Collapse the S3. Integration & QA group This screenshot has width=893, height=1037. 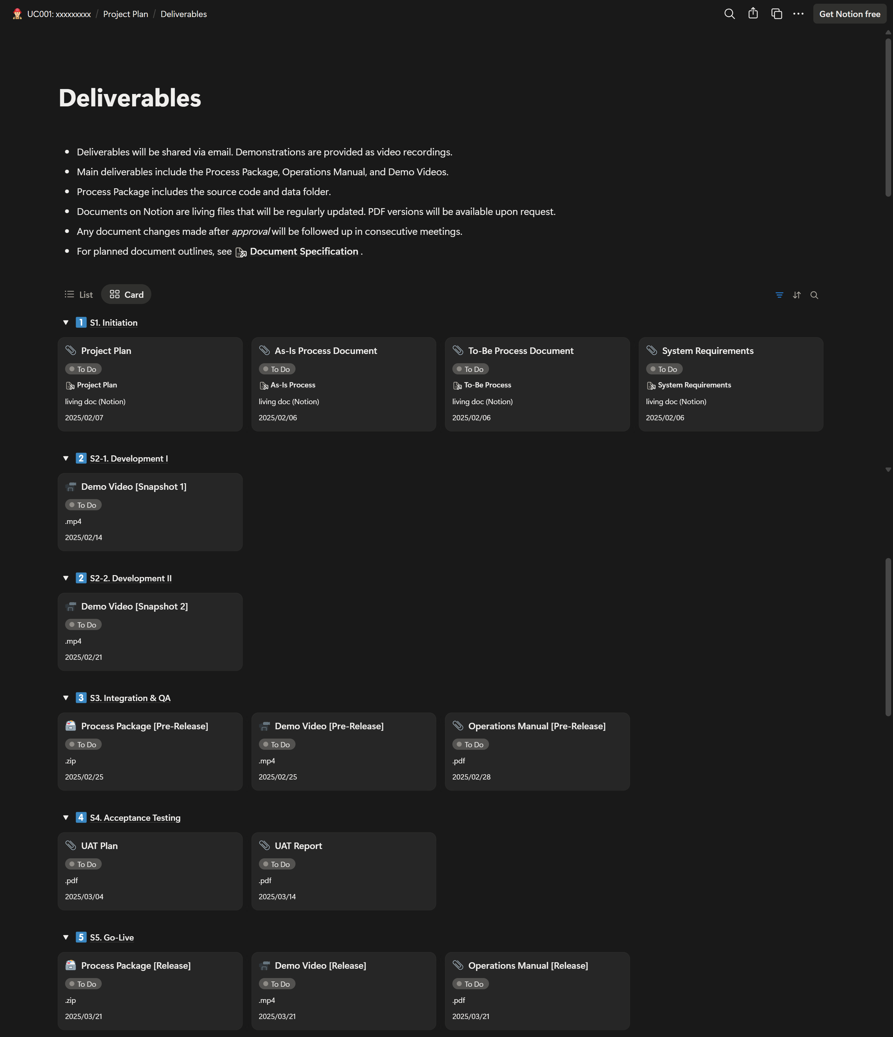tap(65, 698)
